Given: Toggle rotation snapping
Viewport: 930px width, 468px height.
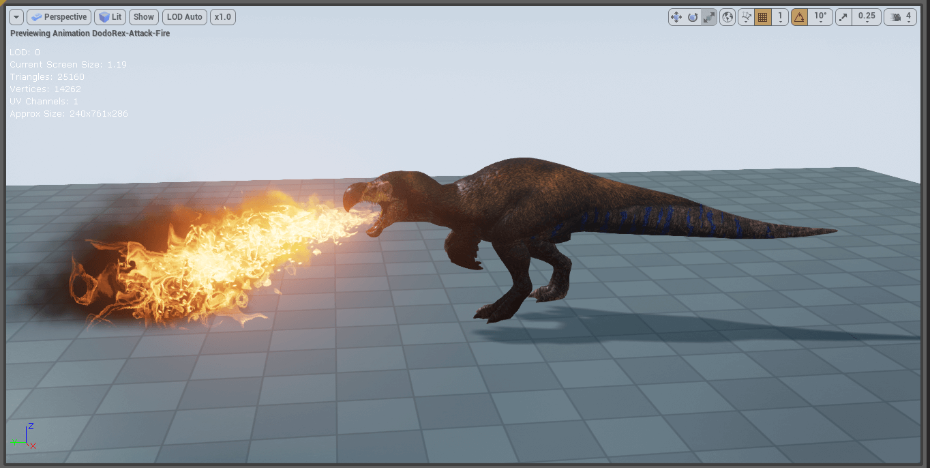Looking at the screenshot, I should pos(800,17).
